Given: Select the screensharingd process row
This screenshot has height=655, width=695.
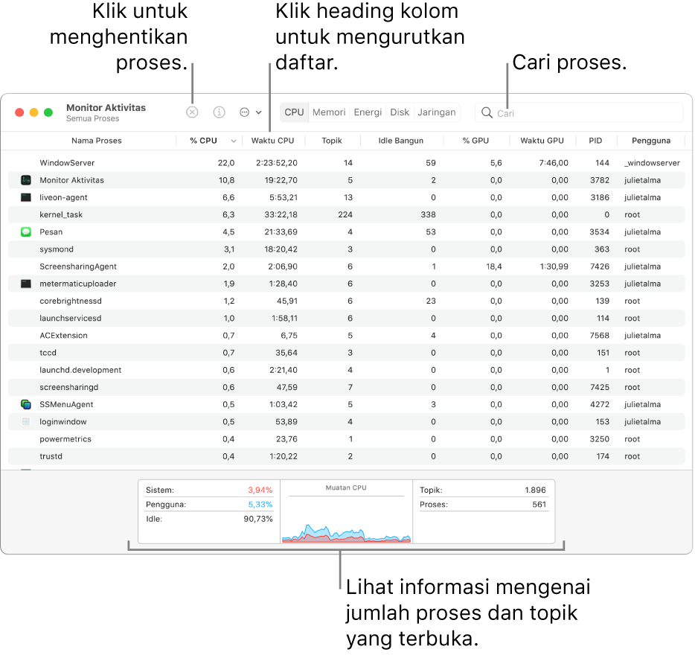Looking at the screenshot, I should pyautogui.click(x=346, y=387).
